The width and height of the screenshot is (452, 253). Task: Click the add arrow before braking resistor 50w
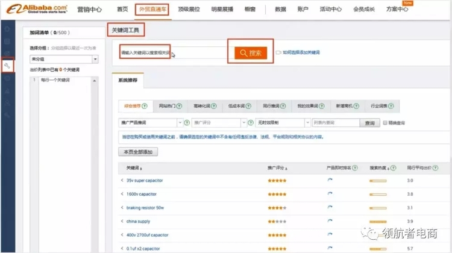click(x=122, y=208)
